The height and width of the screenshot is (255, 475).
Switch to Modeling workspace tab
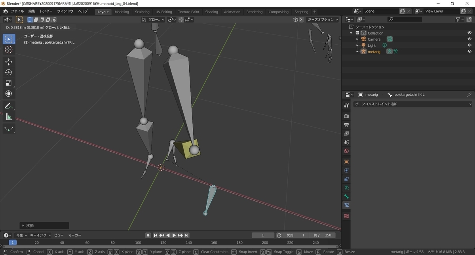122,12
